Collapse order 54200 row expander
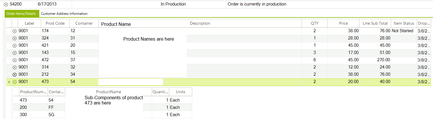The image size is (433, 119). (6, 4)
